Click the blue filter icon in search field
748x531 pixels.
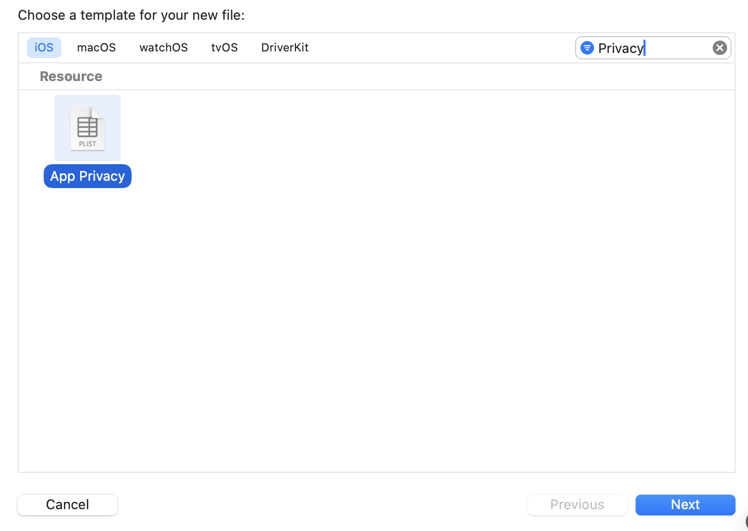click(587, 48)
